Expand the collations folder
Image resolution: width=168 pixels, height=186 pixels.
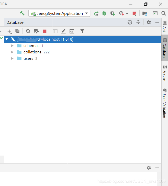click(12, 52)
